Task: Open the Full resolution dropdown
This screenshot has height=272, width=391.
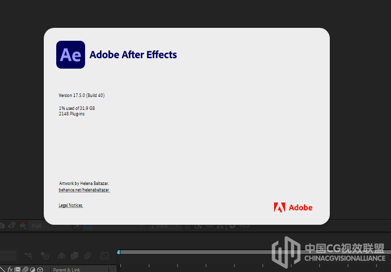Action: [x=50, y=226]
